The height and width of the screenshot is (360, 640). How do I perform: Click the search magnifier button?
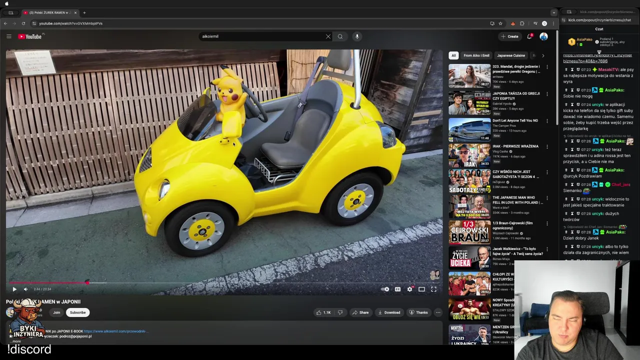[x=340, y=36]
